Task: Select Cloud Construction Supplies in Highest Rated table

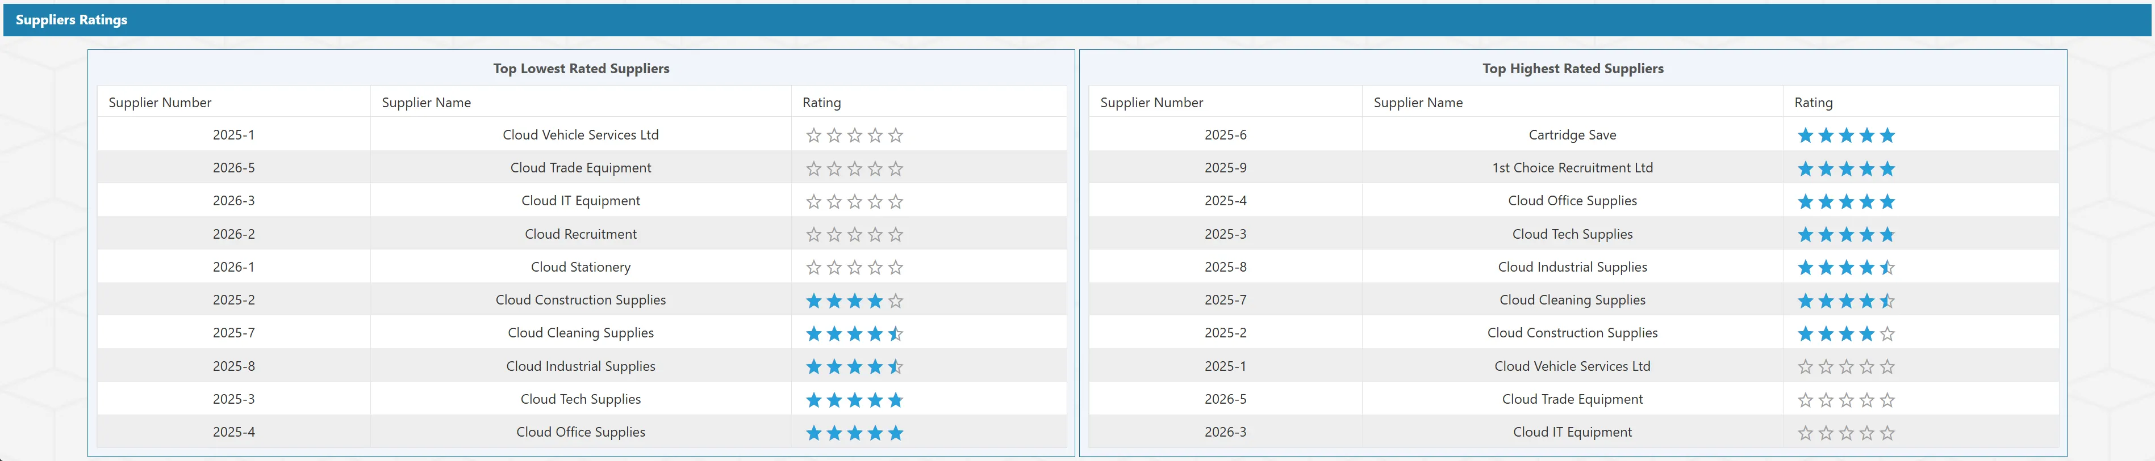Action: (1572, 332)
